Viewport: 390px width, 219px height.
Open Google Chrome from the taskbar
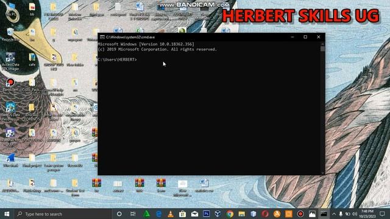tap(230, 214)
